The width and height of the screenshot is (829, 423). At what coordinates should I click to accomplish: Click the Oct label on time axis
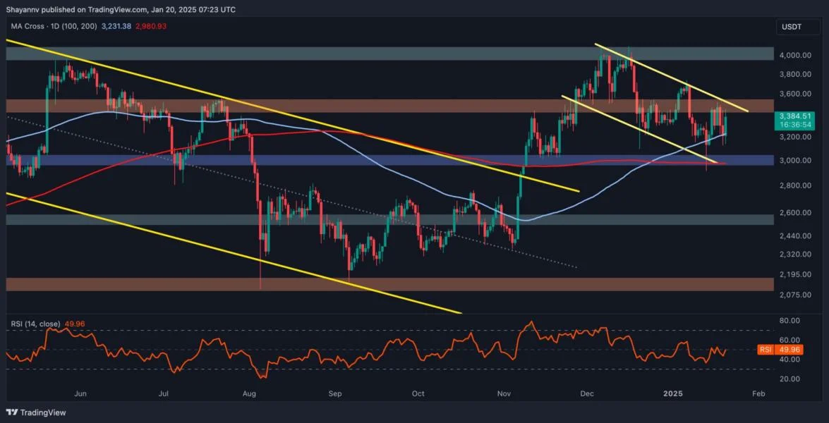418,393
